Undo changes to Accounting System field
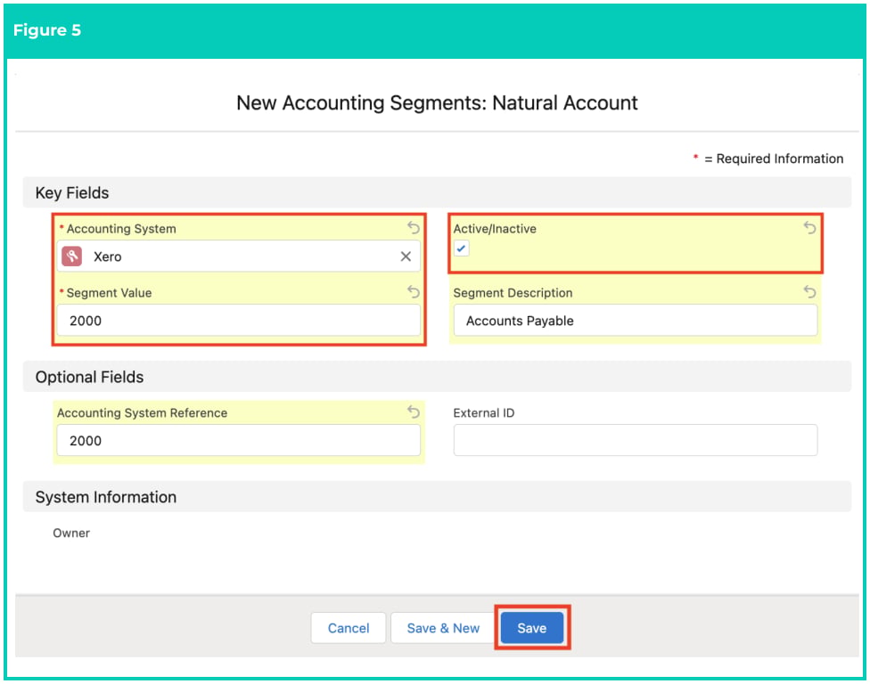Screen dimensions: 870x684 coord(414,227)
